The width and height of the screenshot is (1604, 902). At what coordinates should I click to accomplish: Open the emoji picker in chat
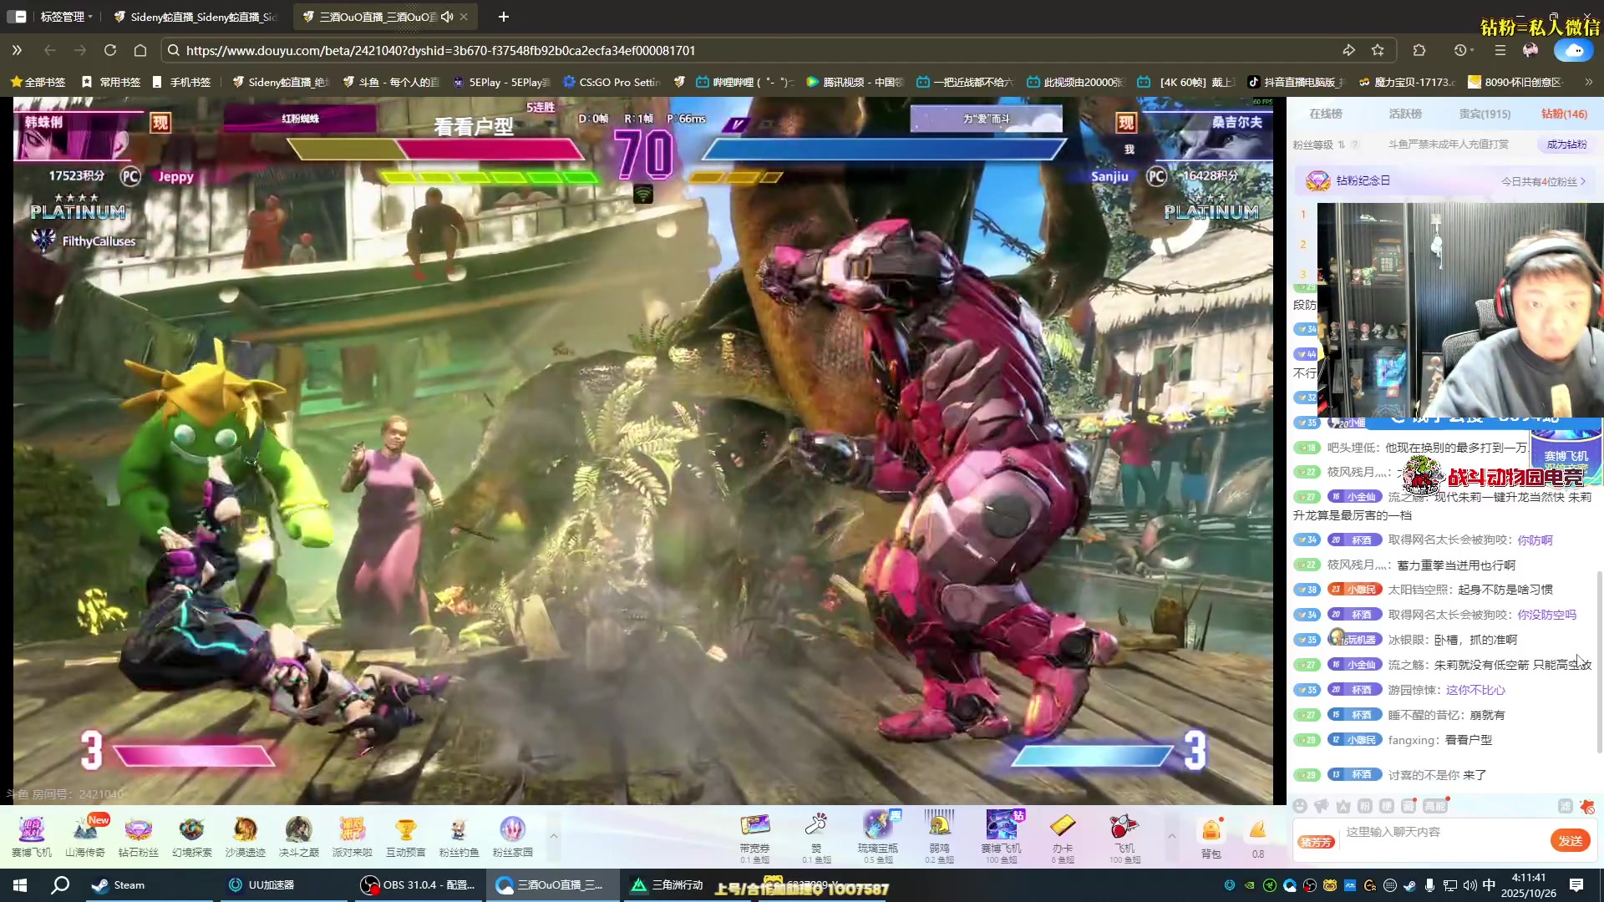[1300, 806]
